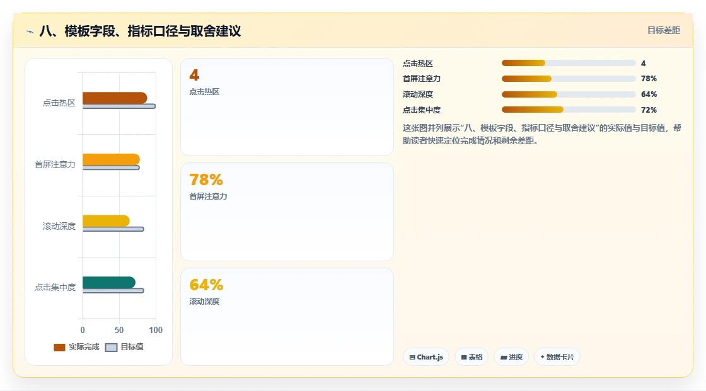Click the 首屏注意力 progress bar
This screenshot has width=706, height=391.
coord(568,79)
